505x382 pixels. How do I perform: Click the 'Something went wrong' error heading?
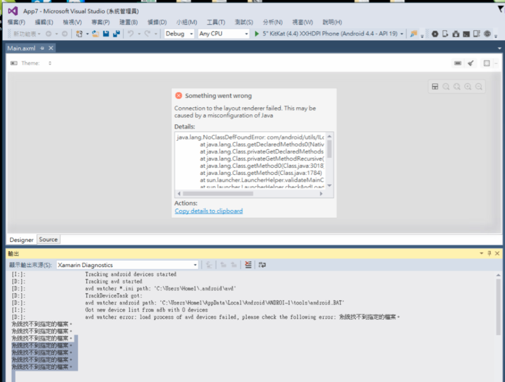click(x=218, y=96)
